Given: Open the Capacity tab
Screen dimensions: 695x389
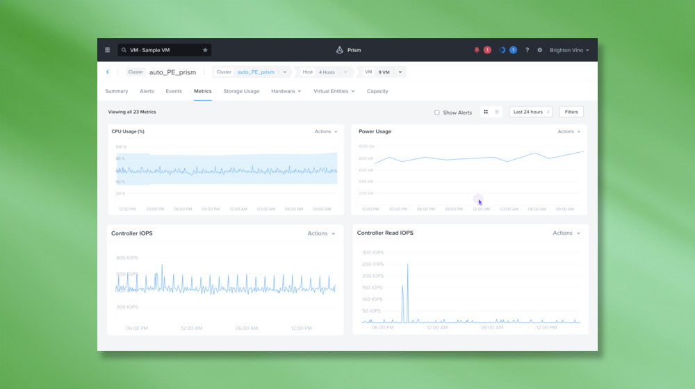Looking at the screenshot, I should 377,91.
